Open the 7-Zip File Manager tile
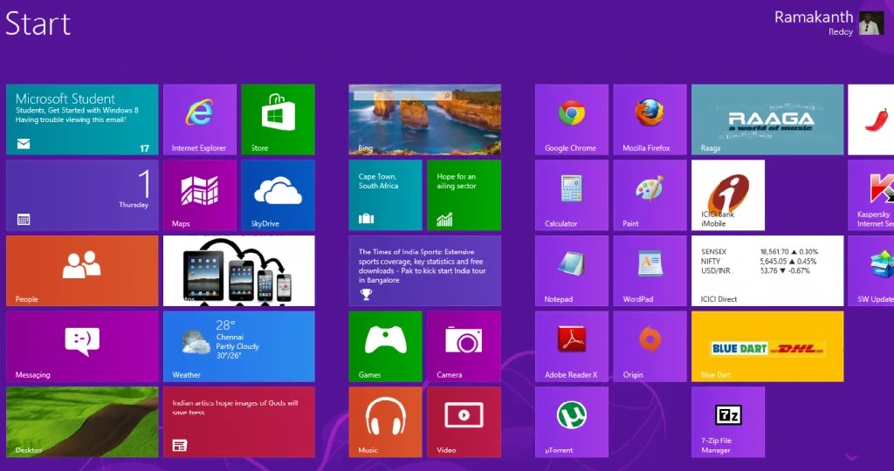 [728, 422]
